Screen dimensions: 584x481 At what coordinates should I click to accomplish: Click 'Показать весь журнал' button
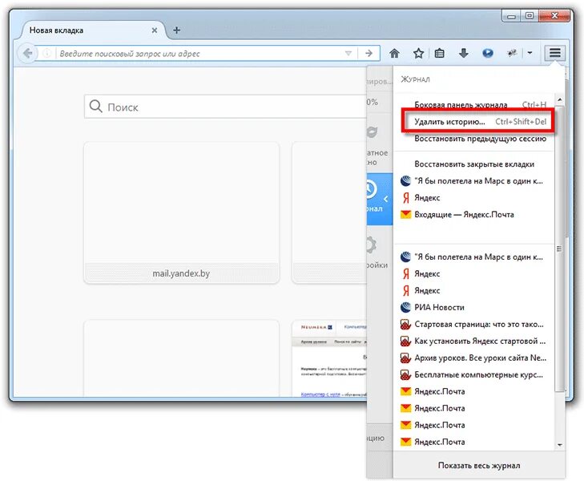tap(479, 465)
